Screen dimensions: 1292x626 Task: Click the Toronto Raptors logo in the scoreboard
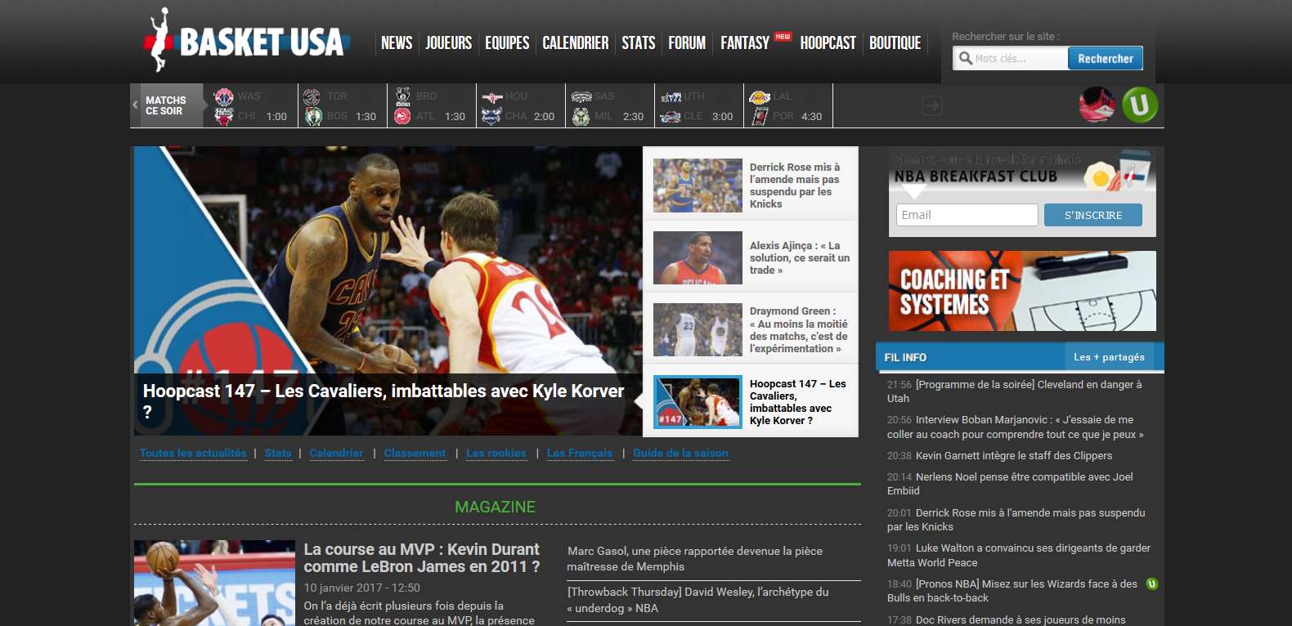(x=312, y=96)
